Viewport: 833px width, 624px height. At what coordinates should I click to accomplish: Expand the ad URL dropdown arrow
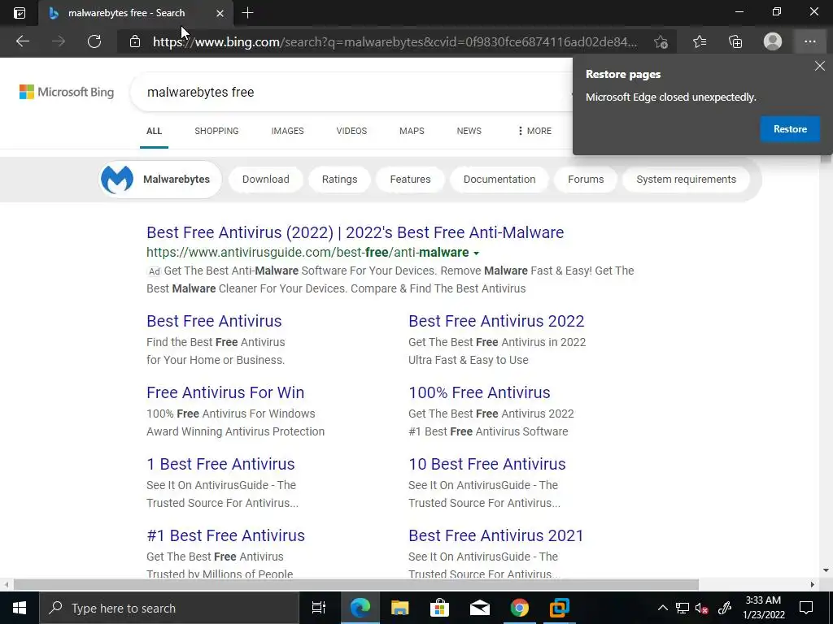click(476, 253)
